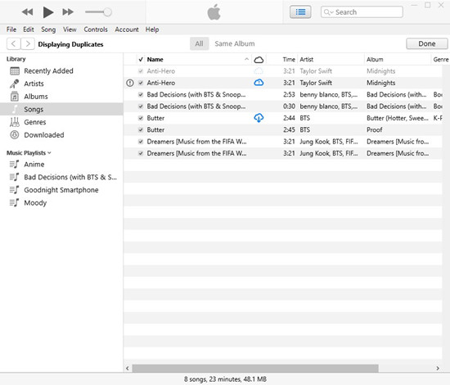Image resolution: width=450 pixels, height=385 pixels.
Task: Click the blue cloud upload icon on Anti-Hero
Action: pyautogui.click(x=259, y=83)
